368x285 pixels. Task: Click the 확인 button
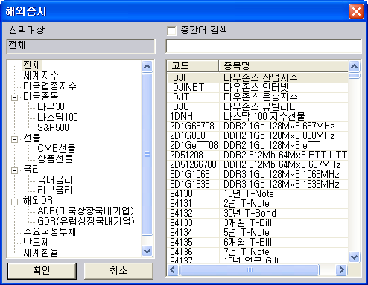[x=42, y=271]
